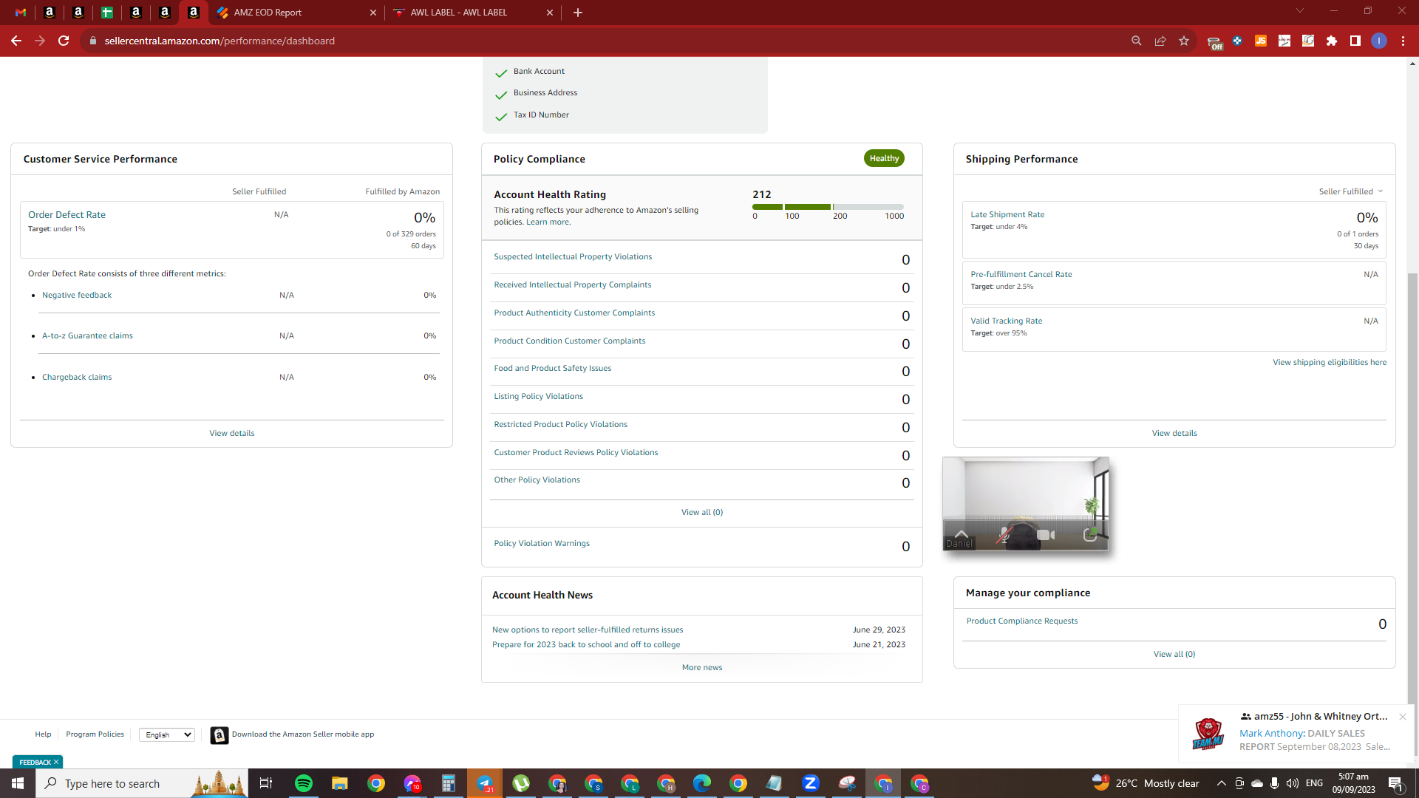Viewport: 1419px width, 798px height.
Task: Open the Chrome tab search chevron
Action: (x=1300, y=11)
